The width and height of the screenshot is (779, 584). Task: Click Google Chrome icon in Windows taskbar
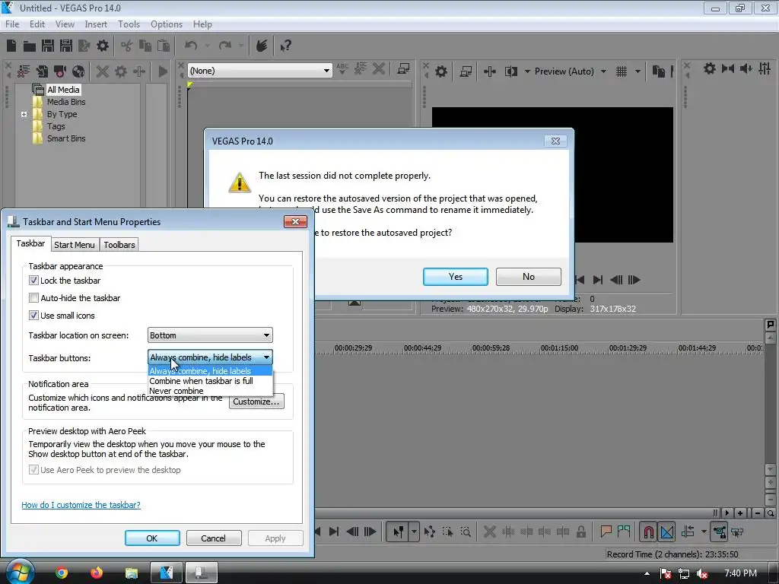tap(62, 573)
